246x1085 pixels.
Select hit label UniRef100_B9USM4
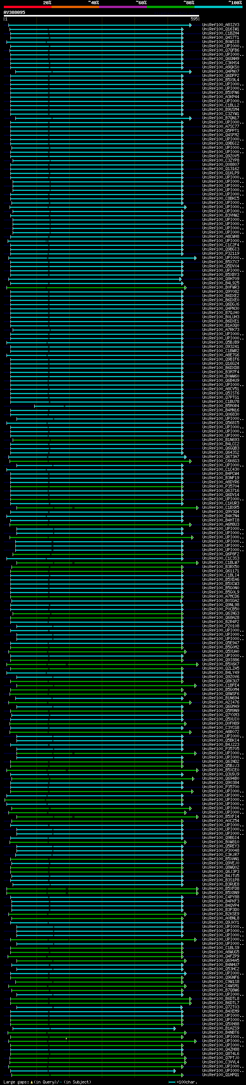click(221, 110)
